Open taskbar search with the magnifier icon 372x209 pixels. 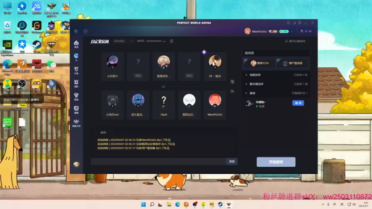(152, 204)
